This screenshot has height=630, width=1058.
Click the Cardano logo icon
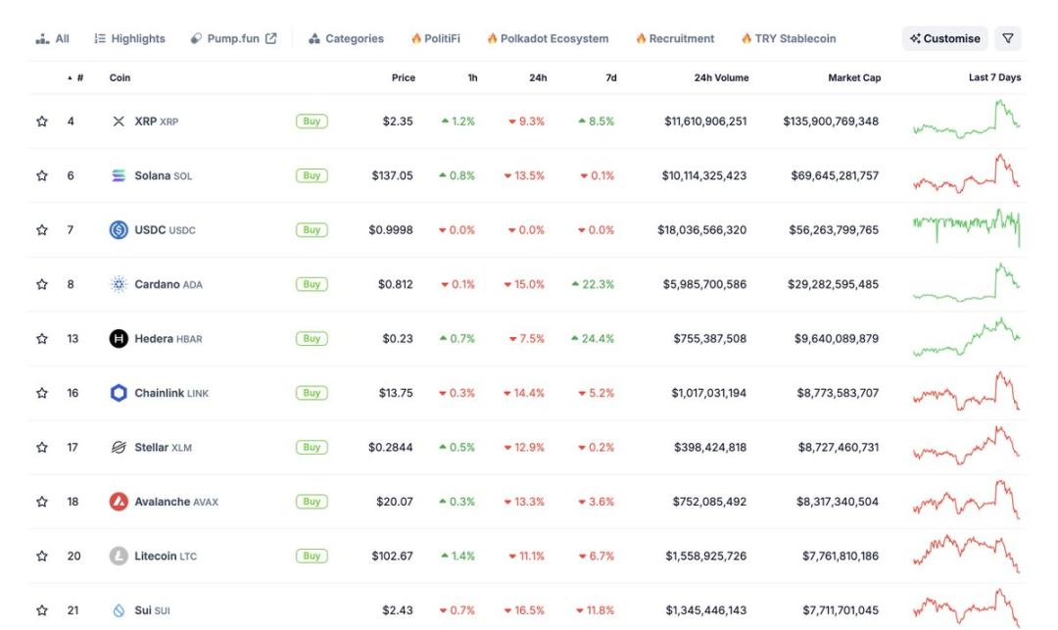tap(119, 285)
